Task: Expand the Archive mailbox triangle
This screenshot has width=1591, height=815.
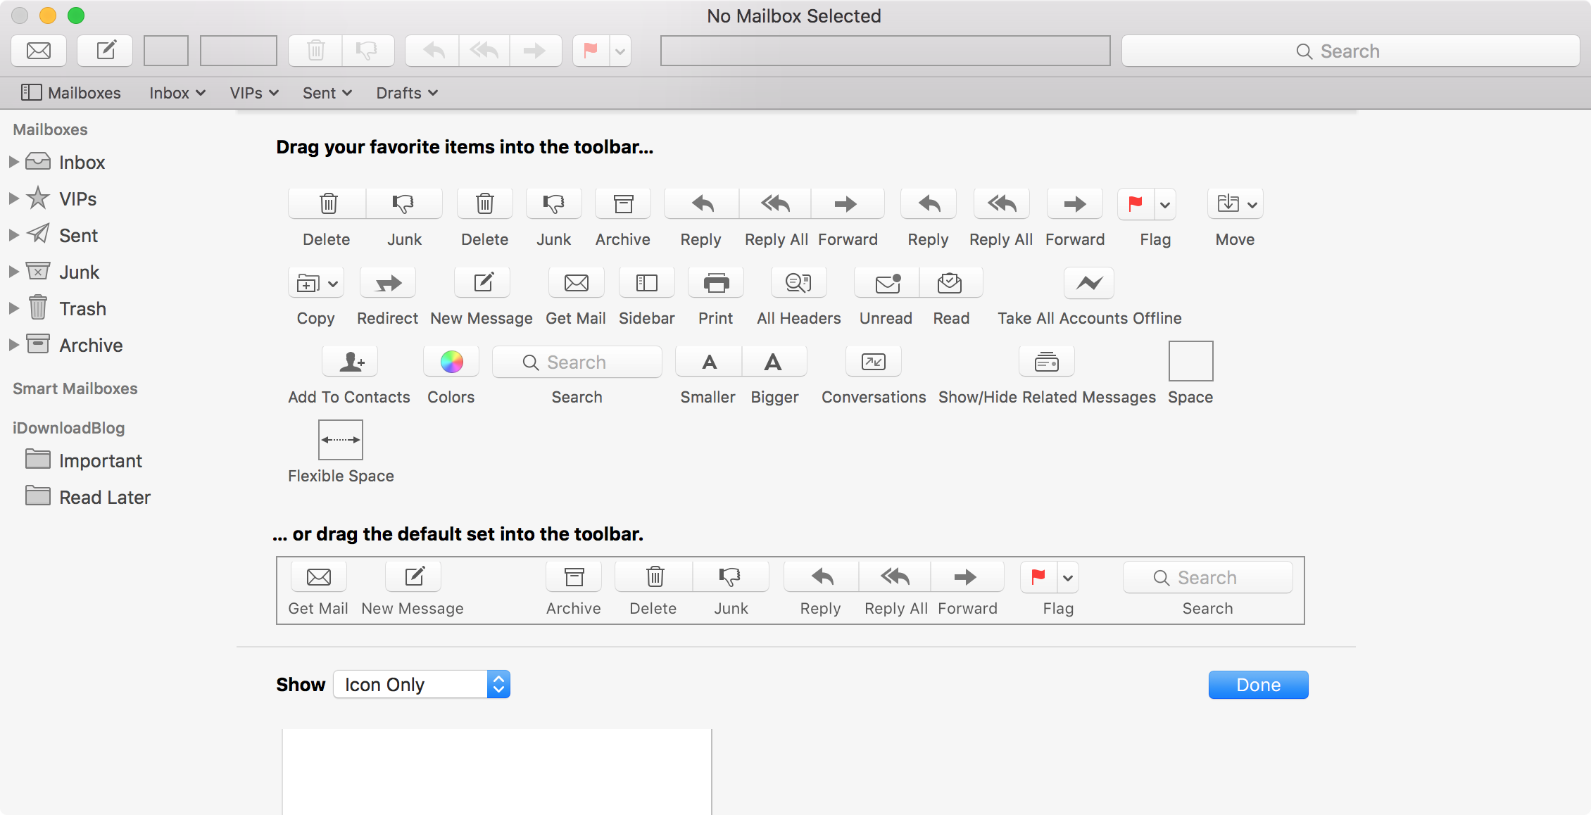Action: click(13, 345)
